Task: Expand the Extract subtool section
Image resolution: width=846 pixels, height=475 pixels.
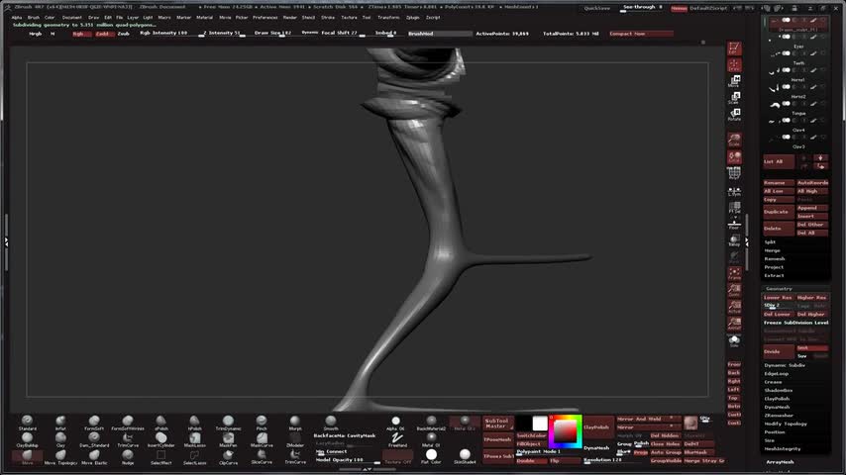Action: pyautogui.click(x=774, y=275)
